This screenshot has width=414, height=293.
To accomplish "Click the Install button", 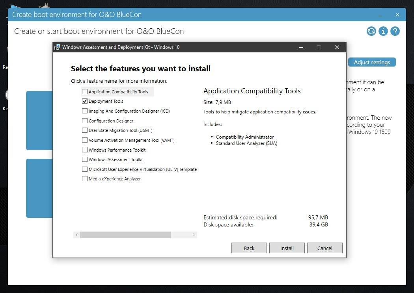I will [287, 248].
